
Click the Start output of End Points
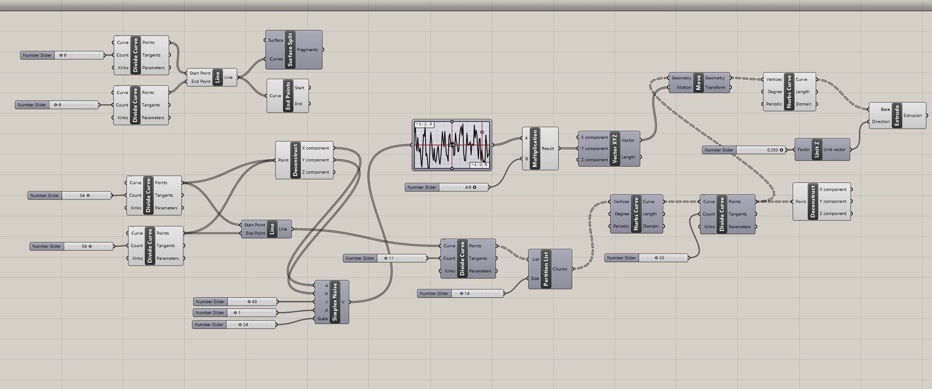(x=300, y=88)
